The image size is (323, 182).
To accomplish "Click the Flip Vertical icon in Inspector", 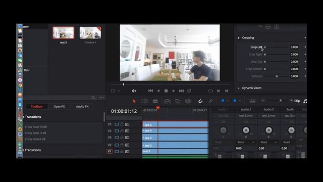I will tap(277, 27).
